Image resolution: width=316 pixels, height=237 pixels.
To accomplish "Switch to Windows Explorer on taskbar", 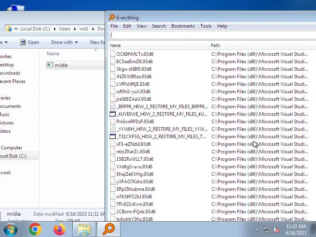I will 84,229.
